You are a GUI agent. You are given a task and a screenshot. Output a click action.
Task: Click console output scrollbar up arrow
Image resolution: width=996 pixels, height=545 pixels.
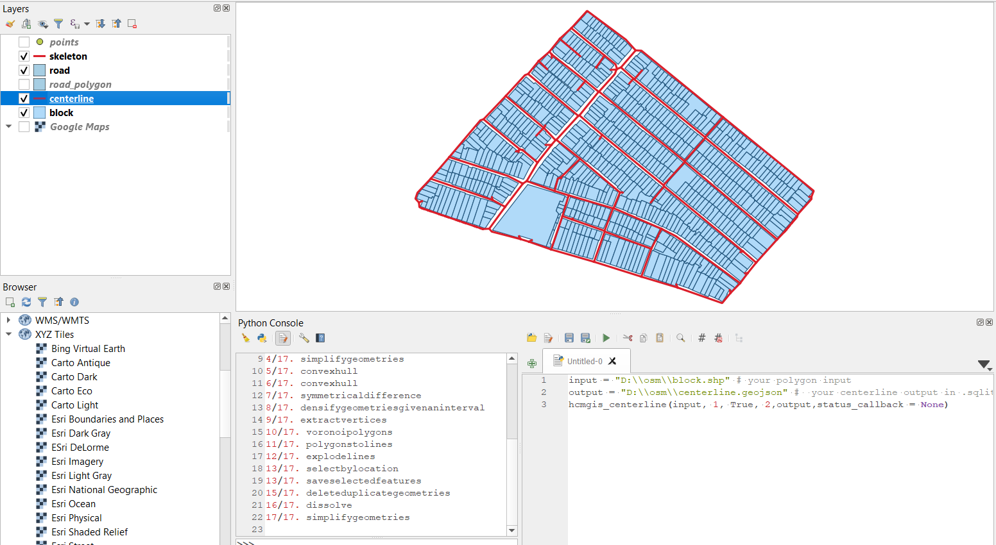pyautogui.click(x=512, y=358)
